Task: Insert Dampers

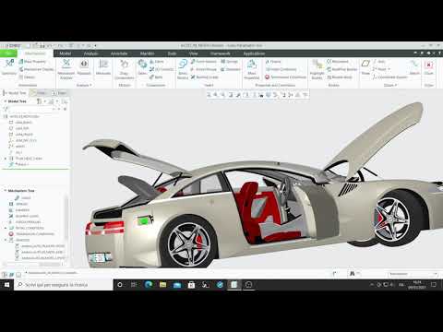Action: tap(231, 69)
